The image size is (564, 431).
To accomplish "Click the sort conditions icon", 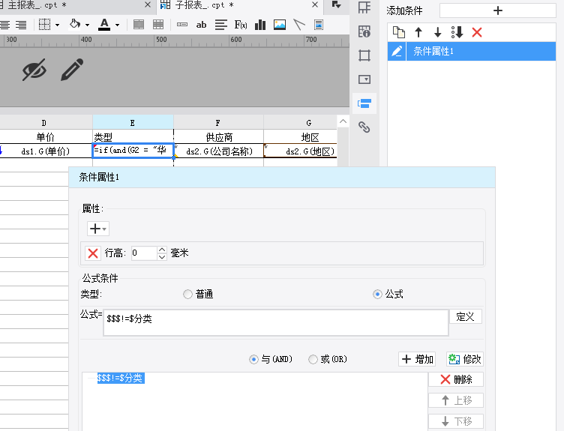I will click(x=457, y=32).
